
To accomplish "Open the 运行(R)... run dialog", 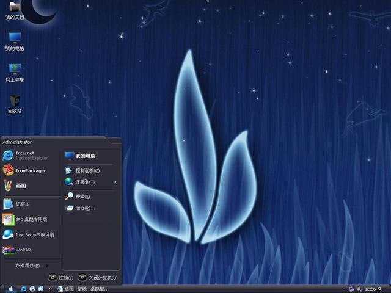I will (x=91, y=208).
